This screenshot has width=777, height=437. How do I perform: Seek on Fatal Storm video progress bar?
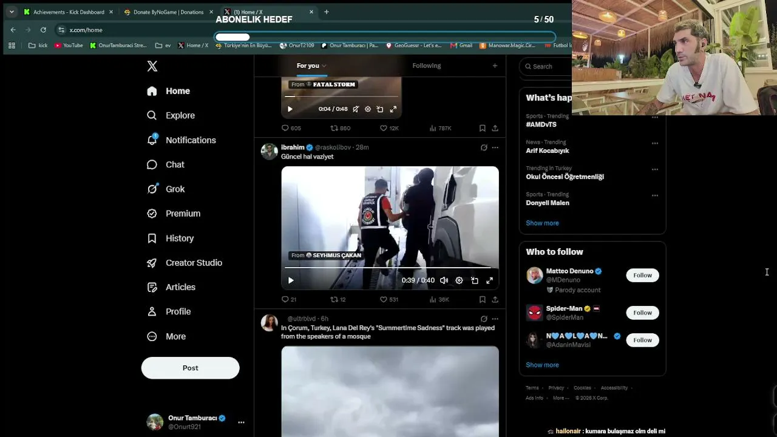341,97
